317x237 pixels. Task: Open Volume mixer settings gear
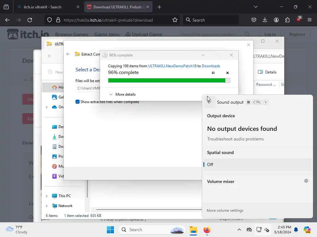tap(306, 181)
